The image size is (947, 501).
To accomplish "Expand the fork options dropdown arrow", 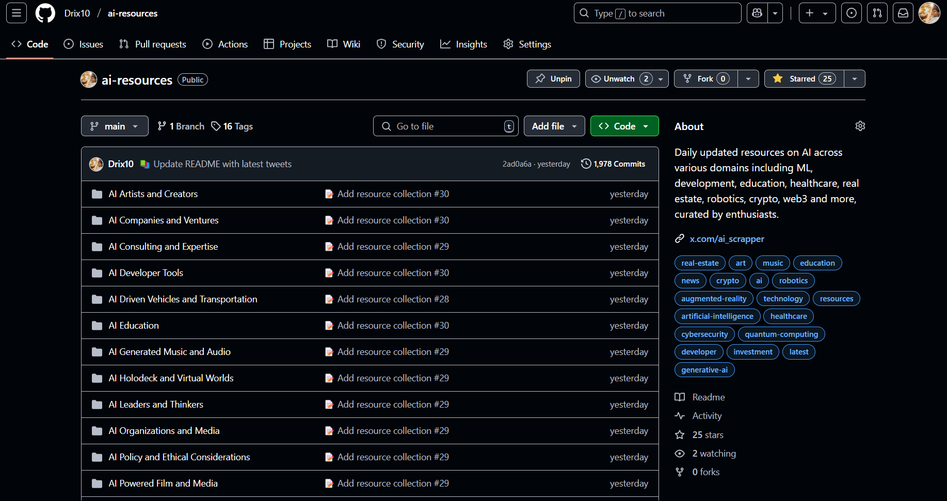I will pos(748,78).
